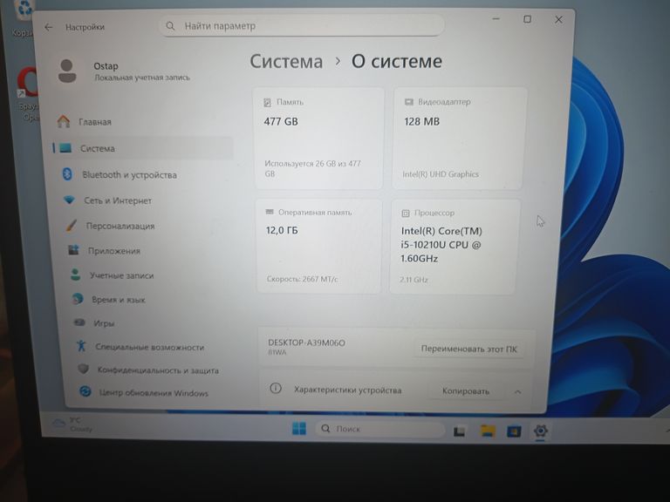Click the Скорость: 2667 MT/c text

click(x=302, y=279)
